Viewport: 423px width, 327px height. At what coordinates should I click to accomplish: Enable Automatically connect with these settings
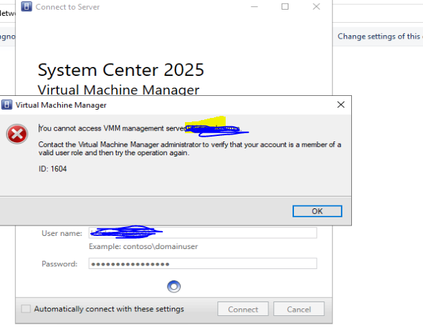(x=26, y=308)
